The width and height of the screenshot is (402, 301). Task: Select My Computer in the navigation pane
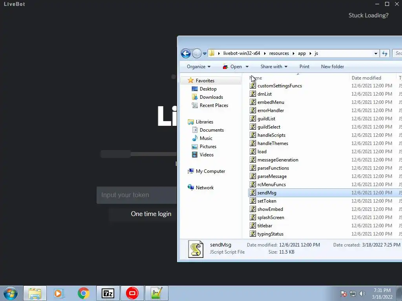click(210, 171)
